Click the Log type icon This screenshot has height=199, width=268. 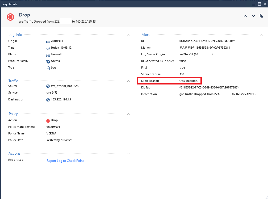tap(48, 68)
